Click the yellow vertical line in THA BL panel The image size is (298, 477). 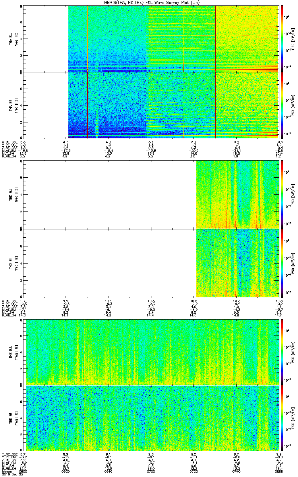point(87,39)
